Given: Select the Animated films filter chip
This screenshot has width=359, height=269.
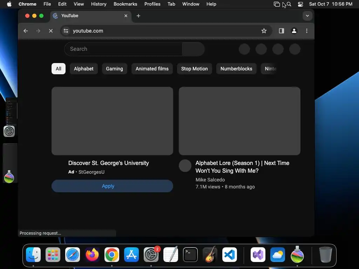Looking at the screenshot, I should 152,69.
